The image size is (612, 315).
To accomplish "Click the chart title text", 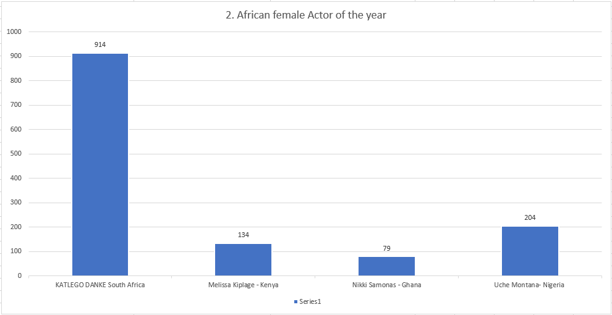I will coord(305,15).
